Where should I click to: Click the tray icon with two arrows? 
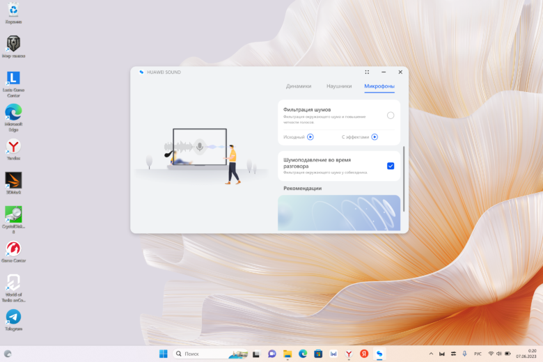pyautogui.click(x=453, y=354)
